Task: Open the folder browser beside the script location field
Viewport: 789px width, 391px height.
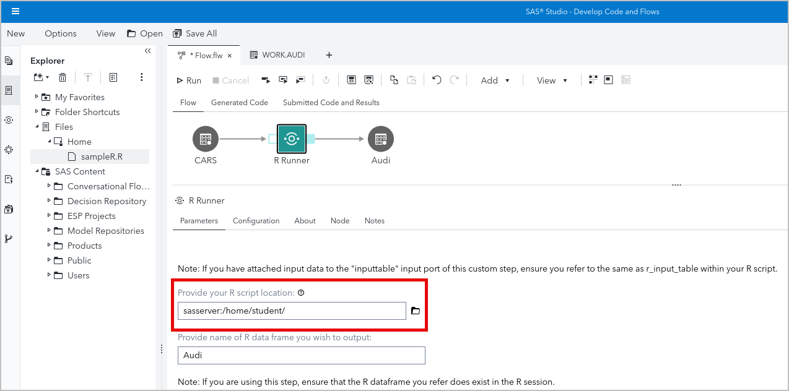Action: [x=415, y=311]
